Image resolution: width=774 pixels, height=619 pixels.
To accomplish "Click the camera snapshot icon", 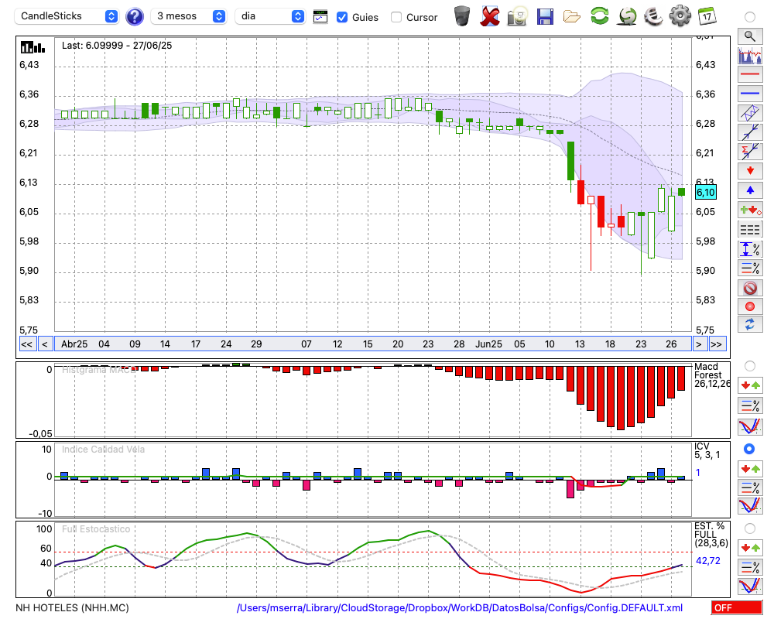I will (518, 16).
